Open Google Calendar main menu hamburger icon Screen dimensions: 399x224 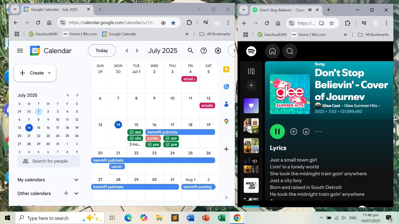20,51
